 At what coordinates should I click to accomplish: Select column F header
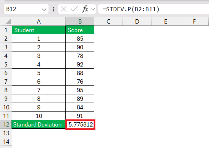pos(194,21)
